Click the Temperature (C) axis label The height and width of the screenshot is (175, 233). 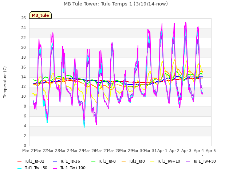[x=5, y=82]
